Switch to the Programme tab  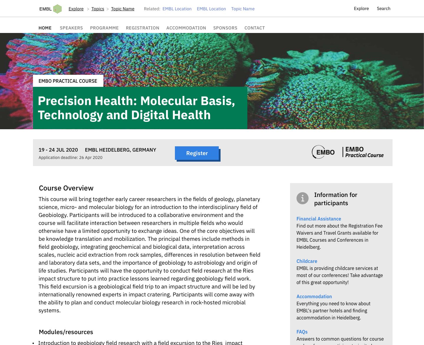pyautogui.click(x=104, y=28)
